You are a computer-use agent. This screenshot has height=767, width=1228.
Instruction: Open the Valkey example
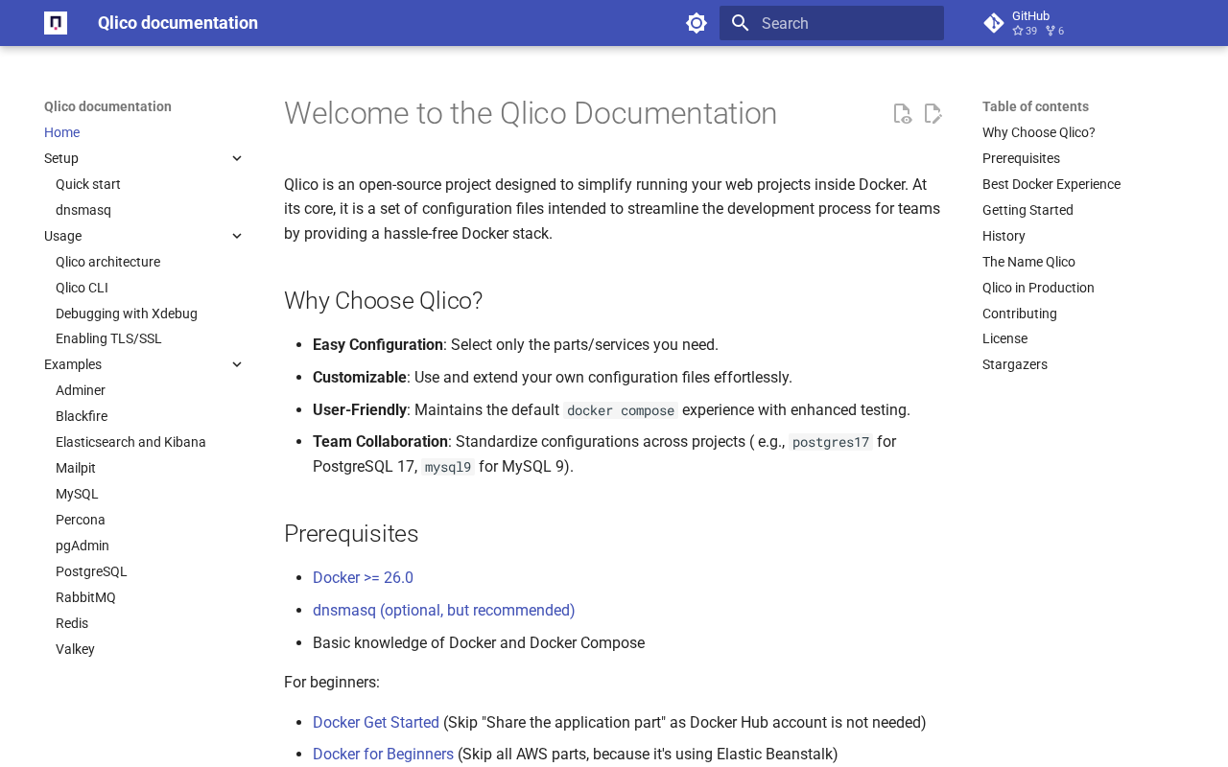point(75,649)
